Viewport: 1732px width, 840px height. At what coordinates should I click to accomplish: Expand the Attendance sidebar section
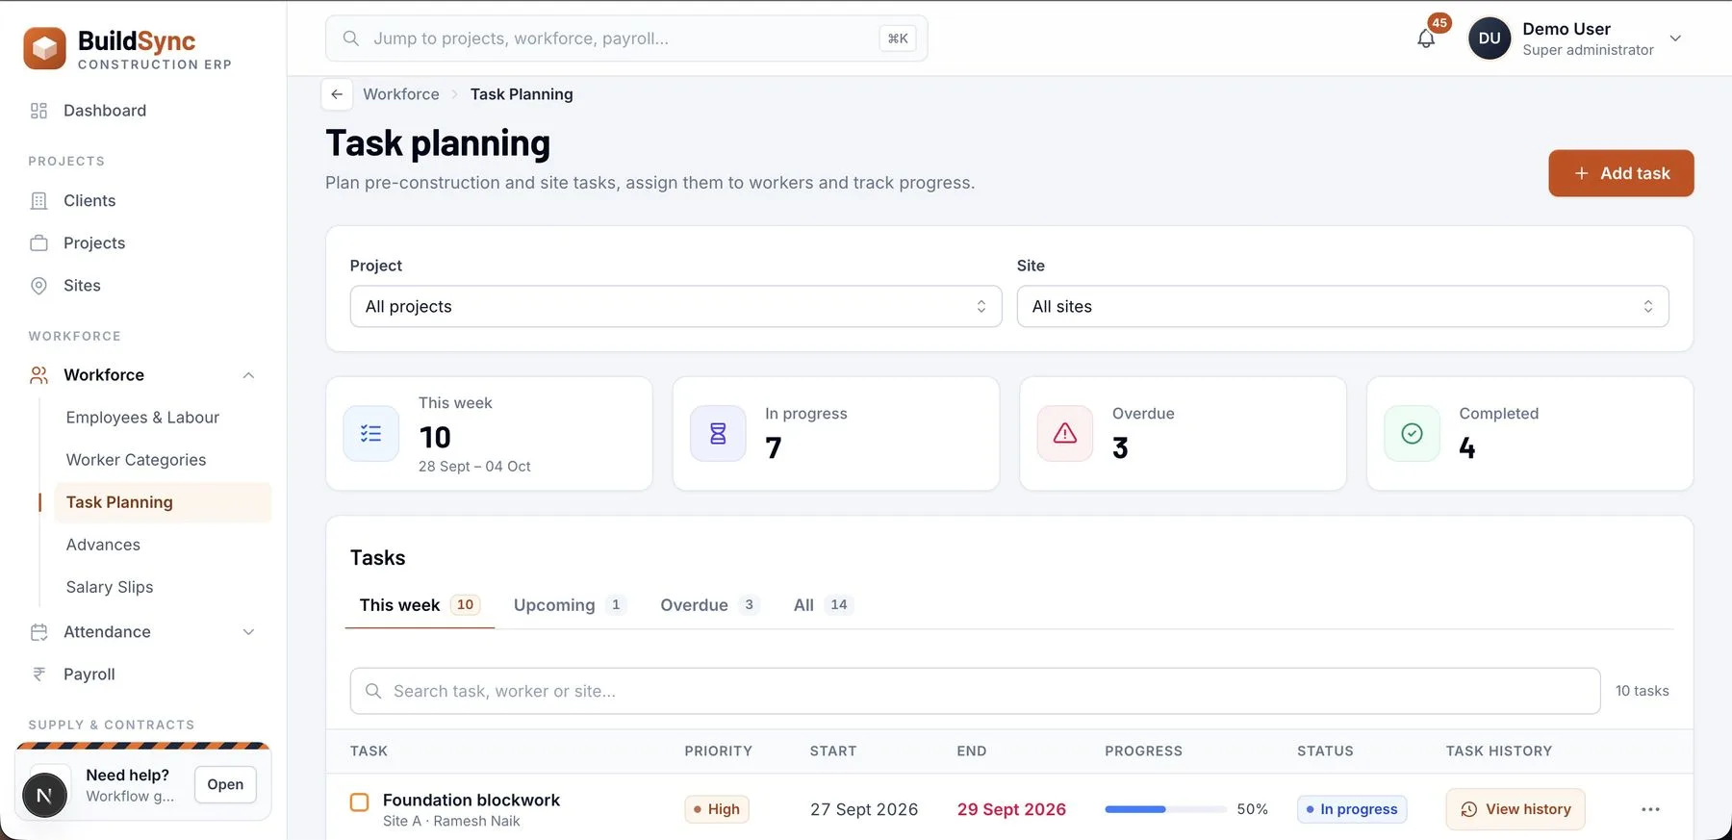[x=248, y=632]
